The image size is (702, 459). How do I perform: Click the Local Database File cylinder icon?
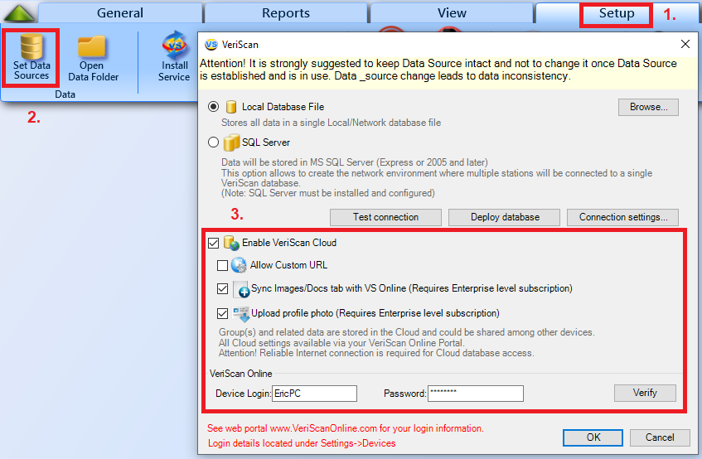(231, 107)
